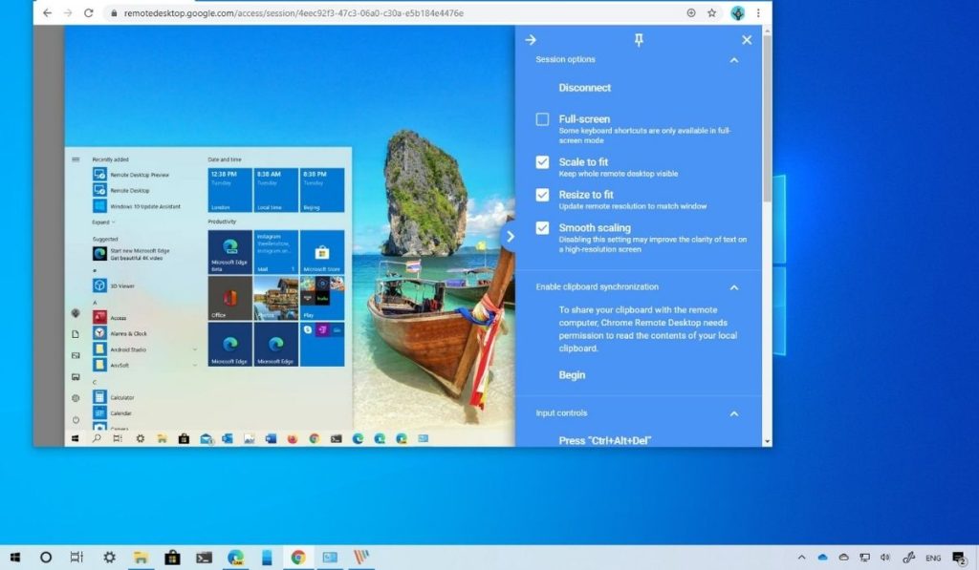
Task: Choose Alarms & Clock in remote app list
Action: pyautogui.click(x=120, y=333)
